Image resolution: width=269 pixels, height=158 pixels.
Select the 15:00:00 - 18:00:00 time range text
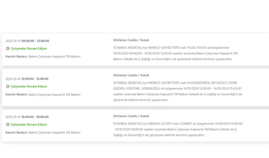click(x=35, y=117)
